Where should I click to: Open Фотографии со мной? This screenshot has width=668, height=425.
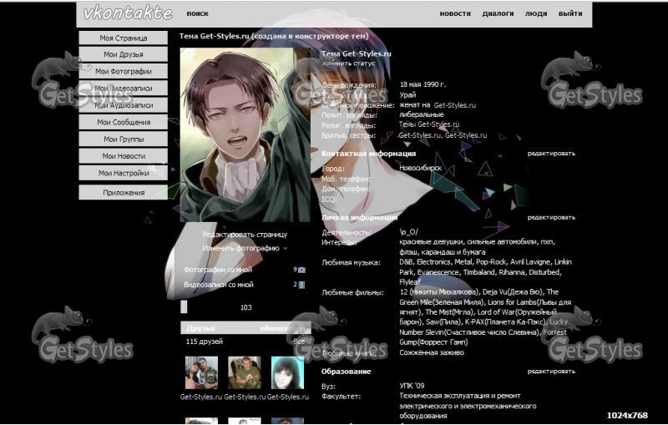click(x=218, y=270)
